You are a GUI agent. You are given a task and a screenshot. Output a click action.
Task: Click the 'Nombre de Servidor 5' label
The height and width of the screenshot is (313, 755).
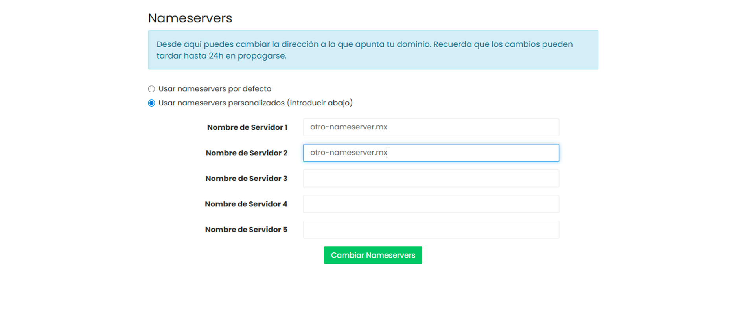[x=246, y=230]
